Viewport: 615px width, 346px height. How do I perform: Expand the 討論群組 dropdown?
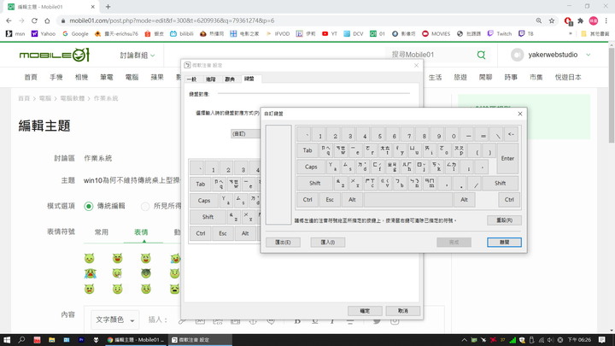[138, 56]
